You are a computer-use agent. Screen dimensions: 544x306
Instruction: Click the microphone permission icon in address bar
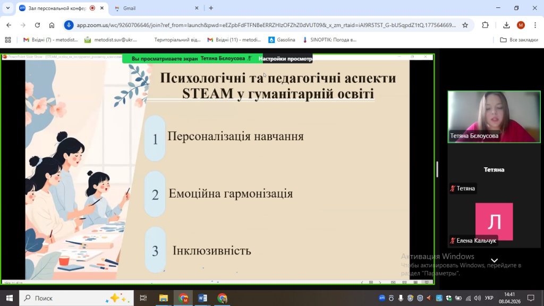click(69, 25)
